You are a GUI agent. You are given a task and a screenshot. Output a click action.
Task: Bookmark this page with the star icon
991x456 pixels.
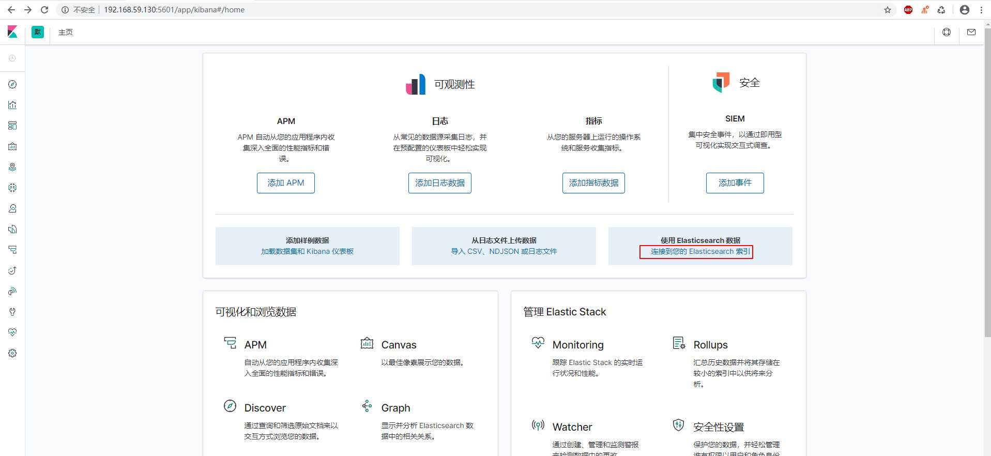(x=888, y=10)
